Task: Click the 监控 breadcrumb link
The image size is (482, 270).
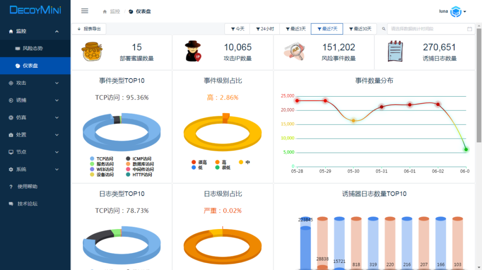Action: 115,12
